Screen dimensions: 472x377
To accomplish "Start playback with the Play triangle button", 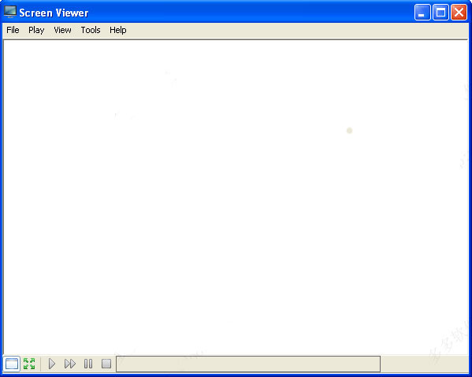I will pyautogui.click(x=52, y=364).
